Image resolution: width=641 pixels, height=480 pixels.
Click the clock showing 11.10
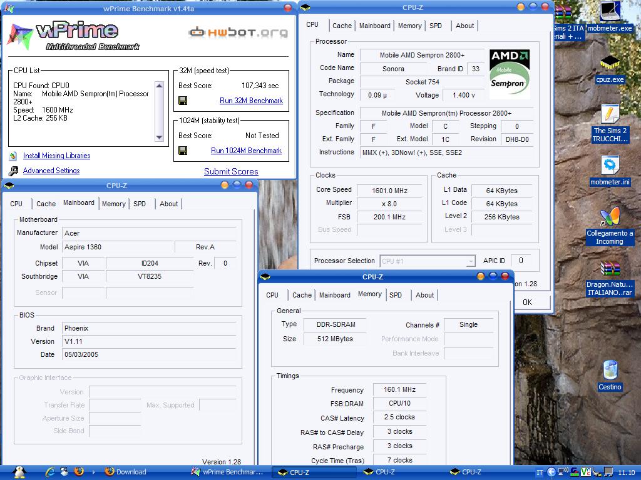pyautogui.click(x=626, y=472)
